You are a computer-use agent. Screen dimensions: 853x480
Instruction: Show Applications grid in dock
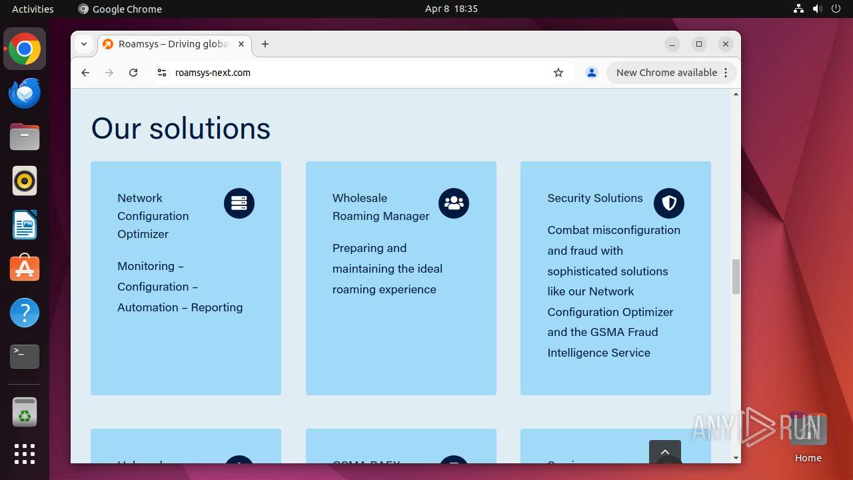[x=25, y=454]
